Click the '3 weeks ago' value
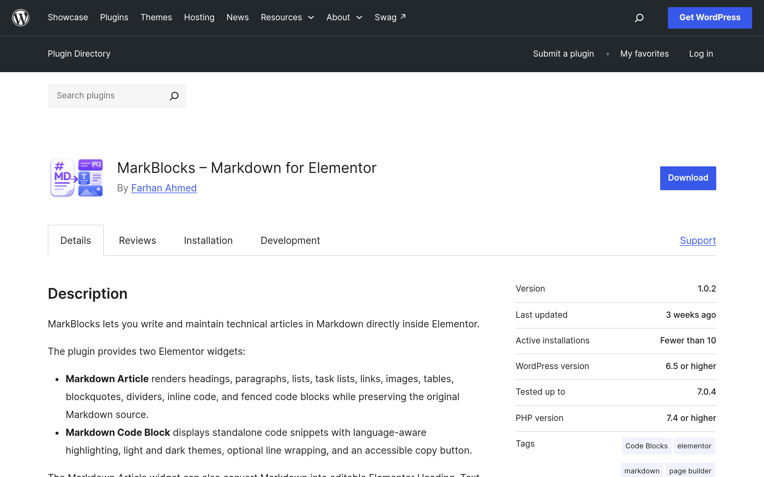This screenshot has width=764, height=477. (x=691, y=315)
